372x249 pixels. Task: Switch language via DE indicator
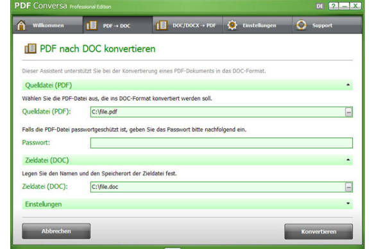coord(319,6)
